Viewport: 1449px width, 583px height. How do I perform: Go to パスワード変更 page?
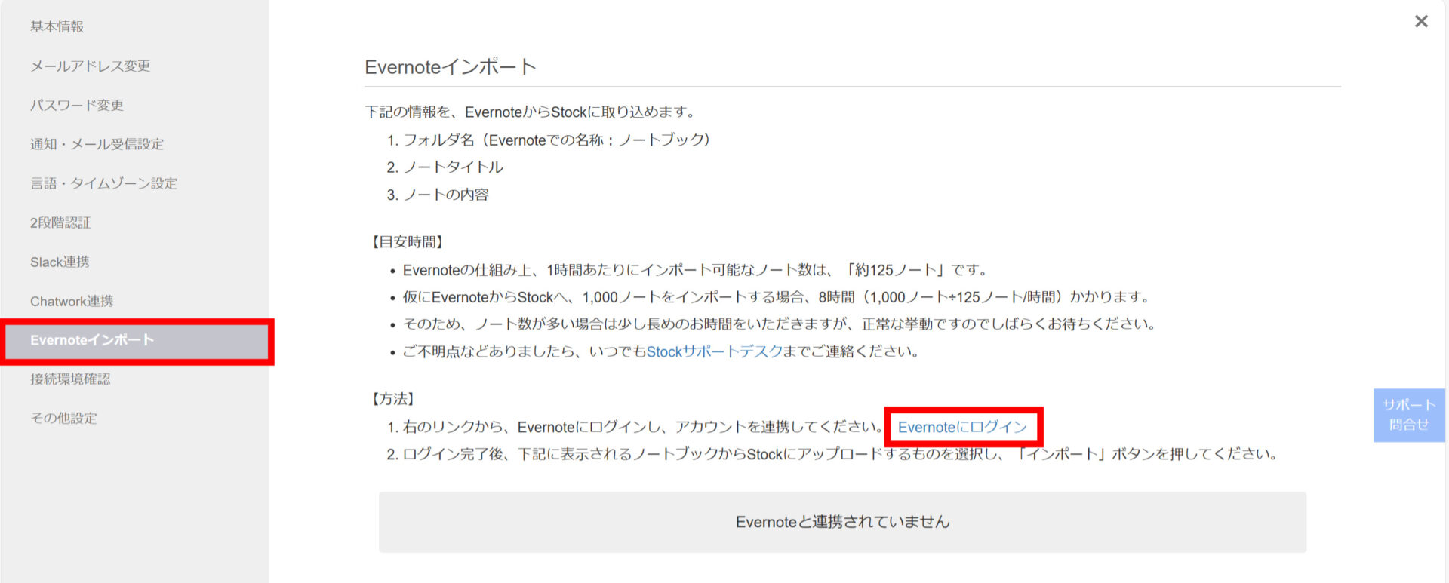[77, 105]
